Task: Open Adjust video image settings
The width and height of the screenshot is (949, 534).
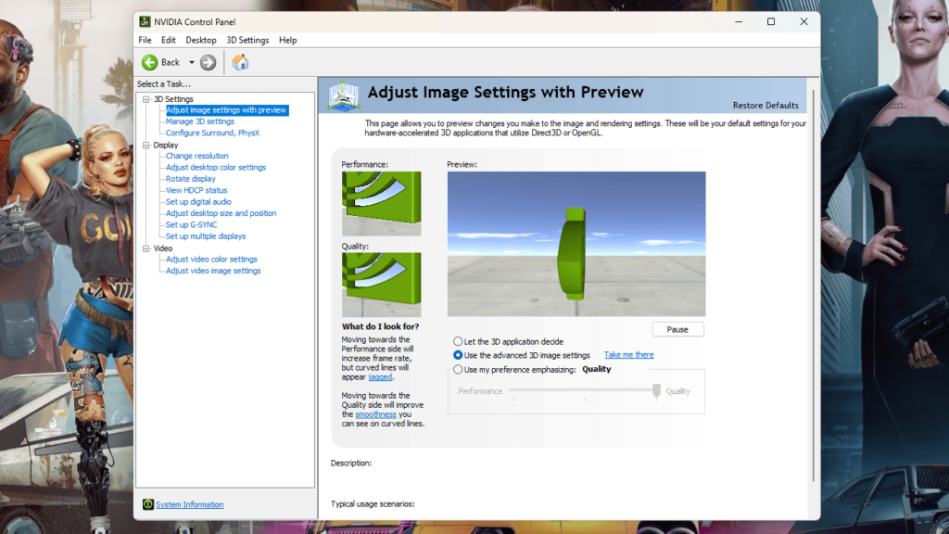Action: click(213, 272)
